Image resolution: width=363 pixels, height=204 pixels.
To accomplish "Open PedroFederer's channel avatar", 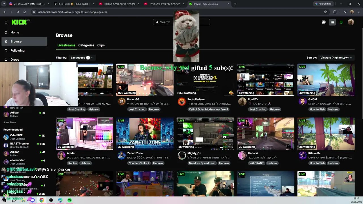I will [x=181, y=101].
